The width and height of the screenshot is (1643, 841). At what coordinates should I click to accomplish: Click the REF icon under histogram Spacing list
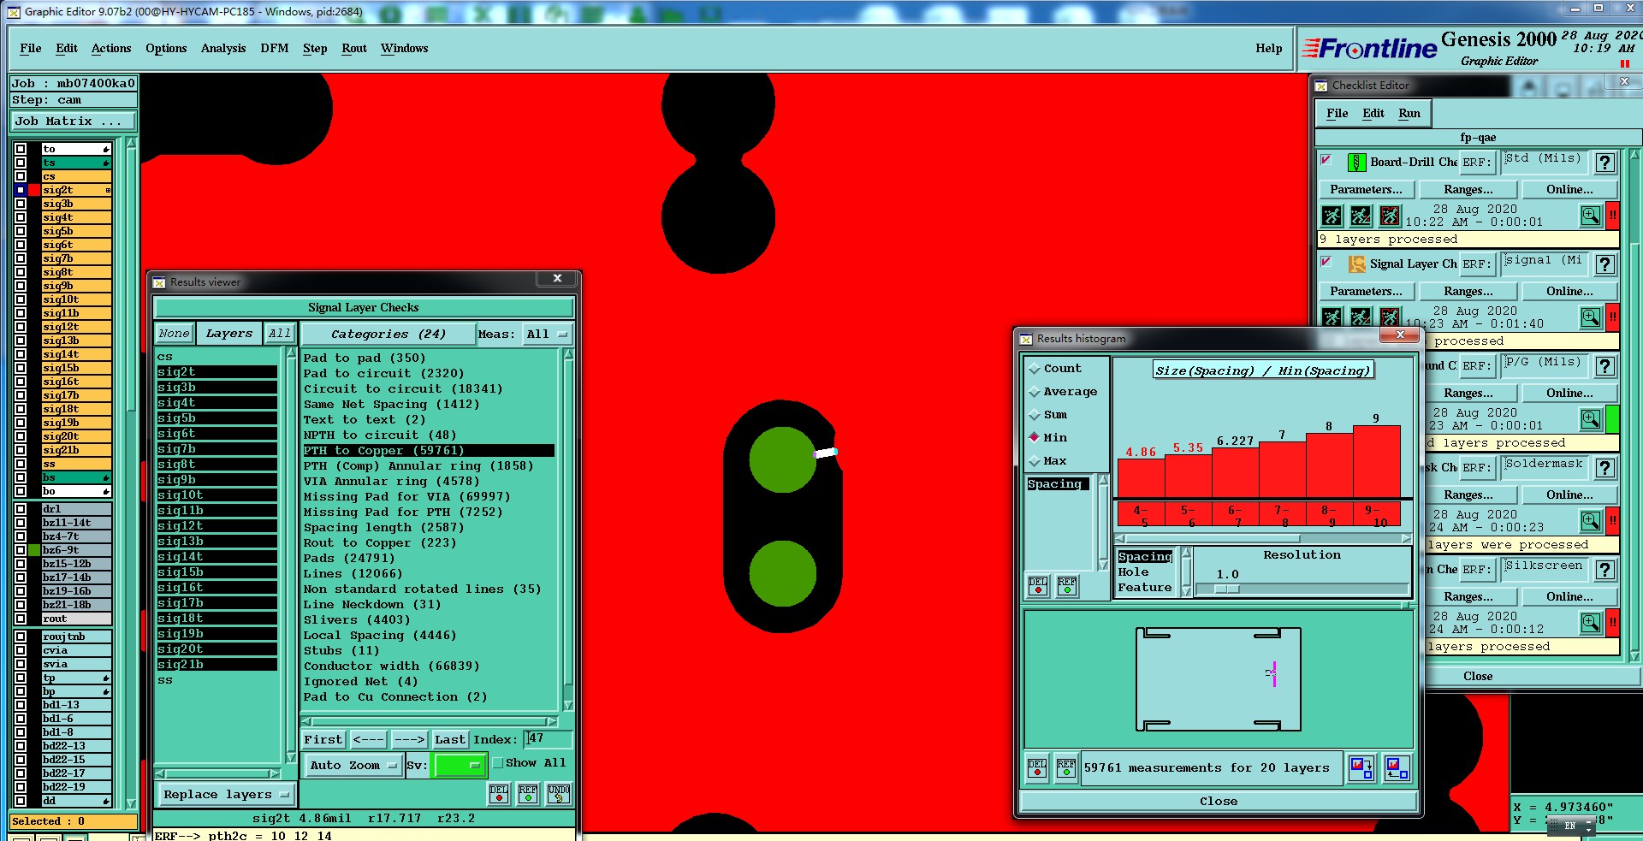(x=1067, y=586)
